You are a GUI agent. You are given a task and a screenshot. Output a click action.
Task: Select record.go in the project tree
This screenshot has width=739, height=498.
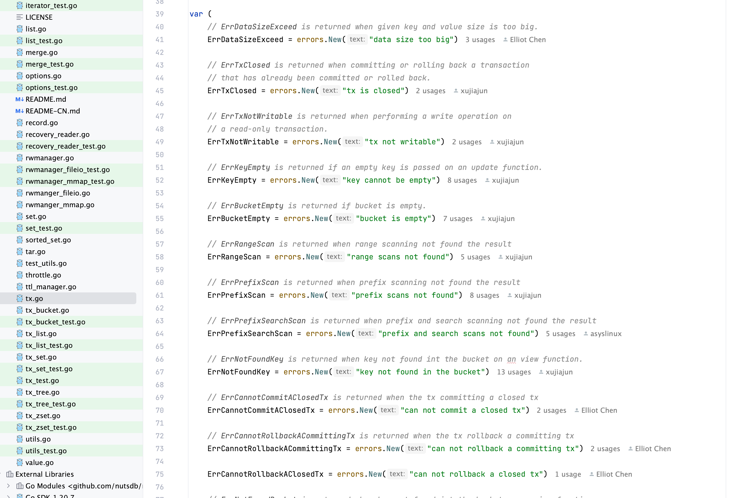click(42, 123)
